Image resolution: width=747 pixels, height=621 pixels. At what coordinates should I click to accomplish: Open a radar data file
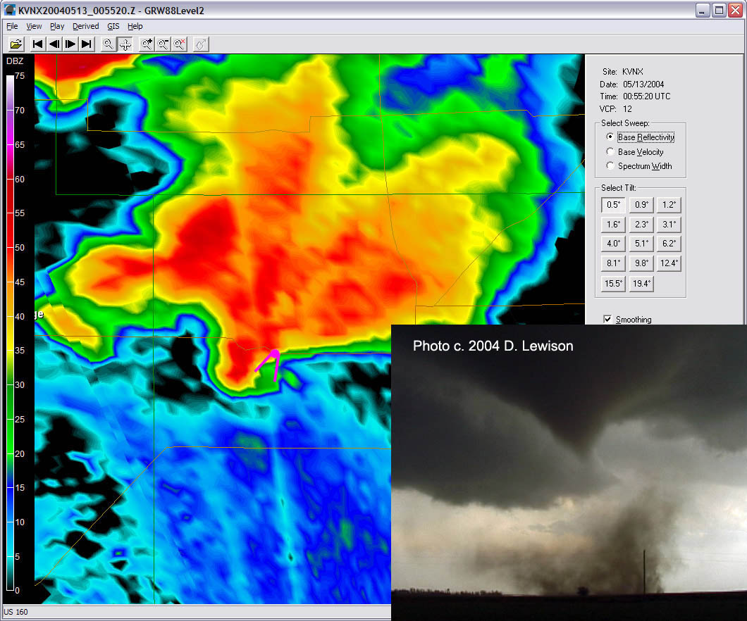click(x=15, y=44)
